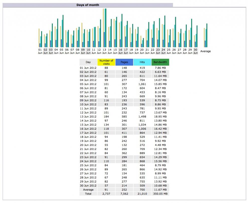
Task: Click the cyan Hits column header
Action: click(142, 62)
